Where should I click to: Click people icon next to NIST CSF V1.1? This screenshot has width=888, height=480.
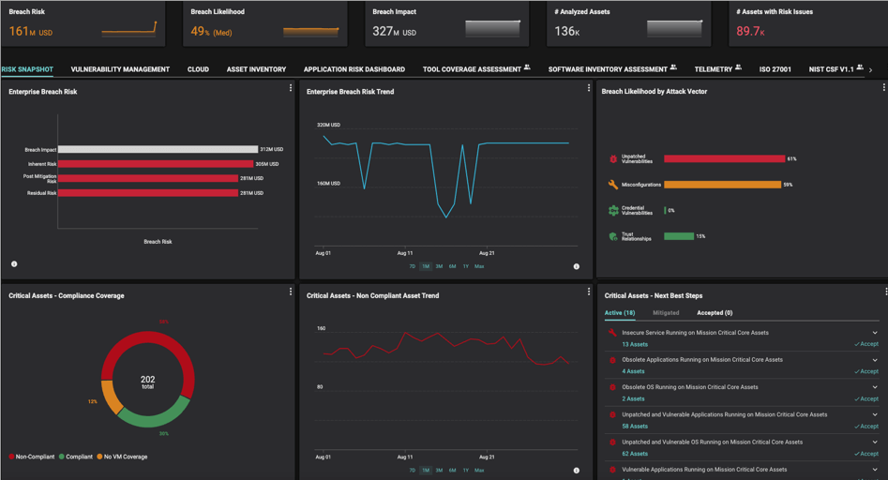860,67
